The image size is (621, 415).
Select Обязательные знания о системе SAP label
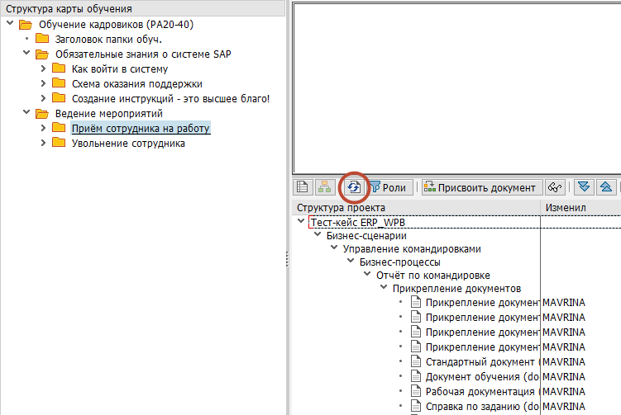[143, 54]
